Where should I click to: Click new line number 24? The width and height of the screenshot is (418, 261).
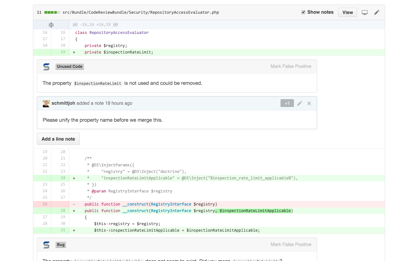(x=63, y=178)
